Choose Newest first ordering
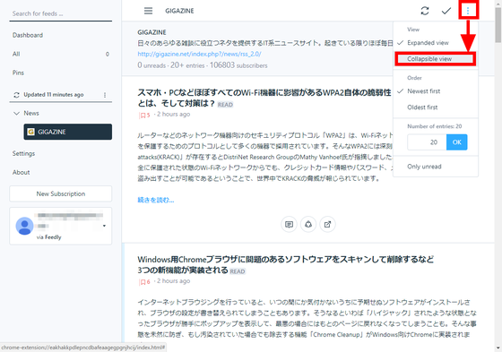502x352 pixels. tap(436, 91)
